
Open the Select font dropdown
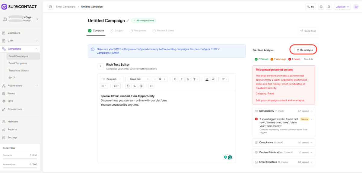[x=139, y=79]
